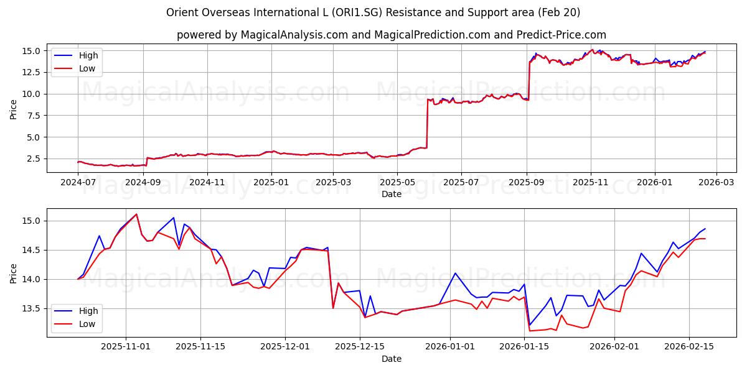Click the bottom chart x-axis label '2025-12-01'
The image size is (747, 373).
285,348
